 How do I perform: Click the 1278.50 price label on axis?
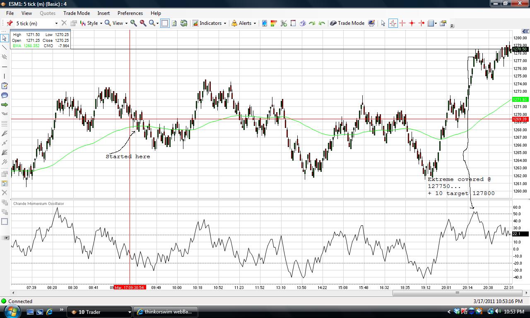520,49
